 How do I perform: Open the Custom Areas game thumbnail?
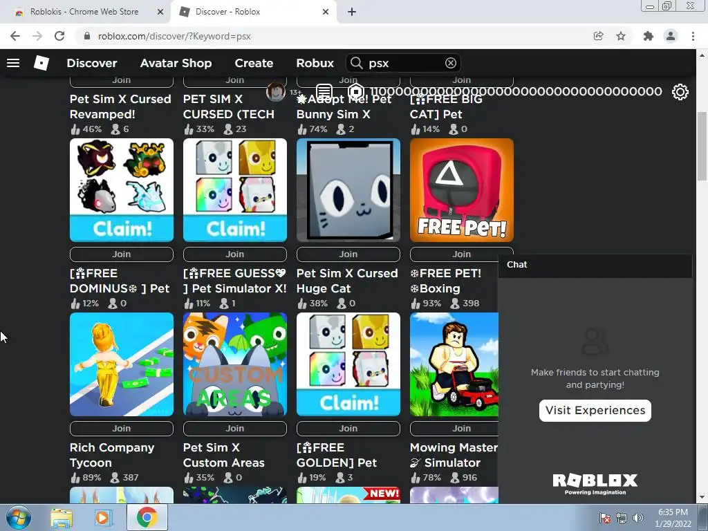235,364
